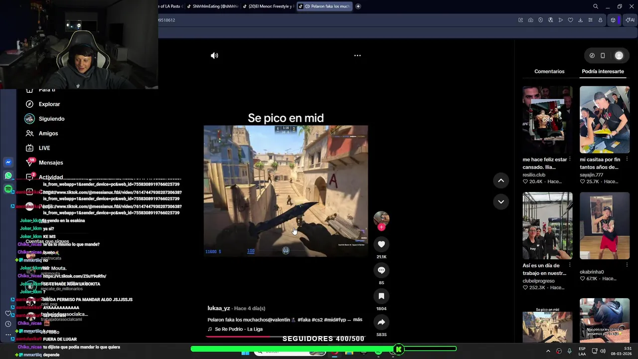Image resolution: width=638 pixels, height=359 pixels.
Task: Open Messenger in the browser sidebar
Action: coord(8,162)
